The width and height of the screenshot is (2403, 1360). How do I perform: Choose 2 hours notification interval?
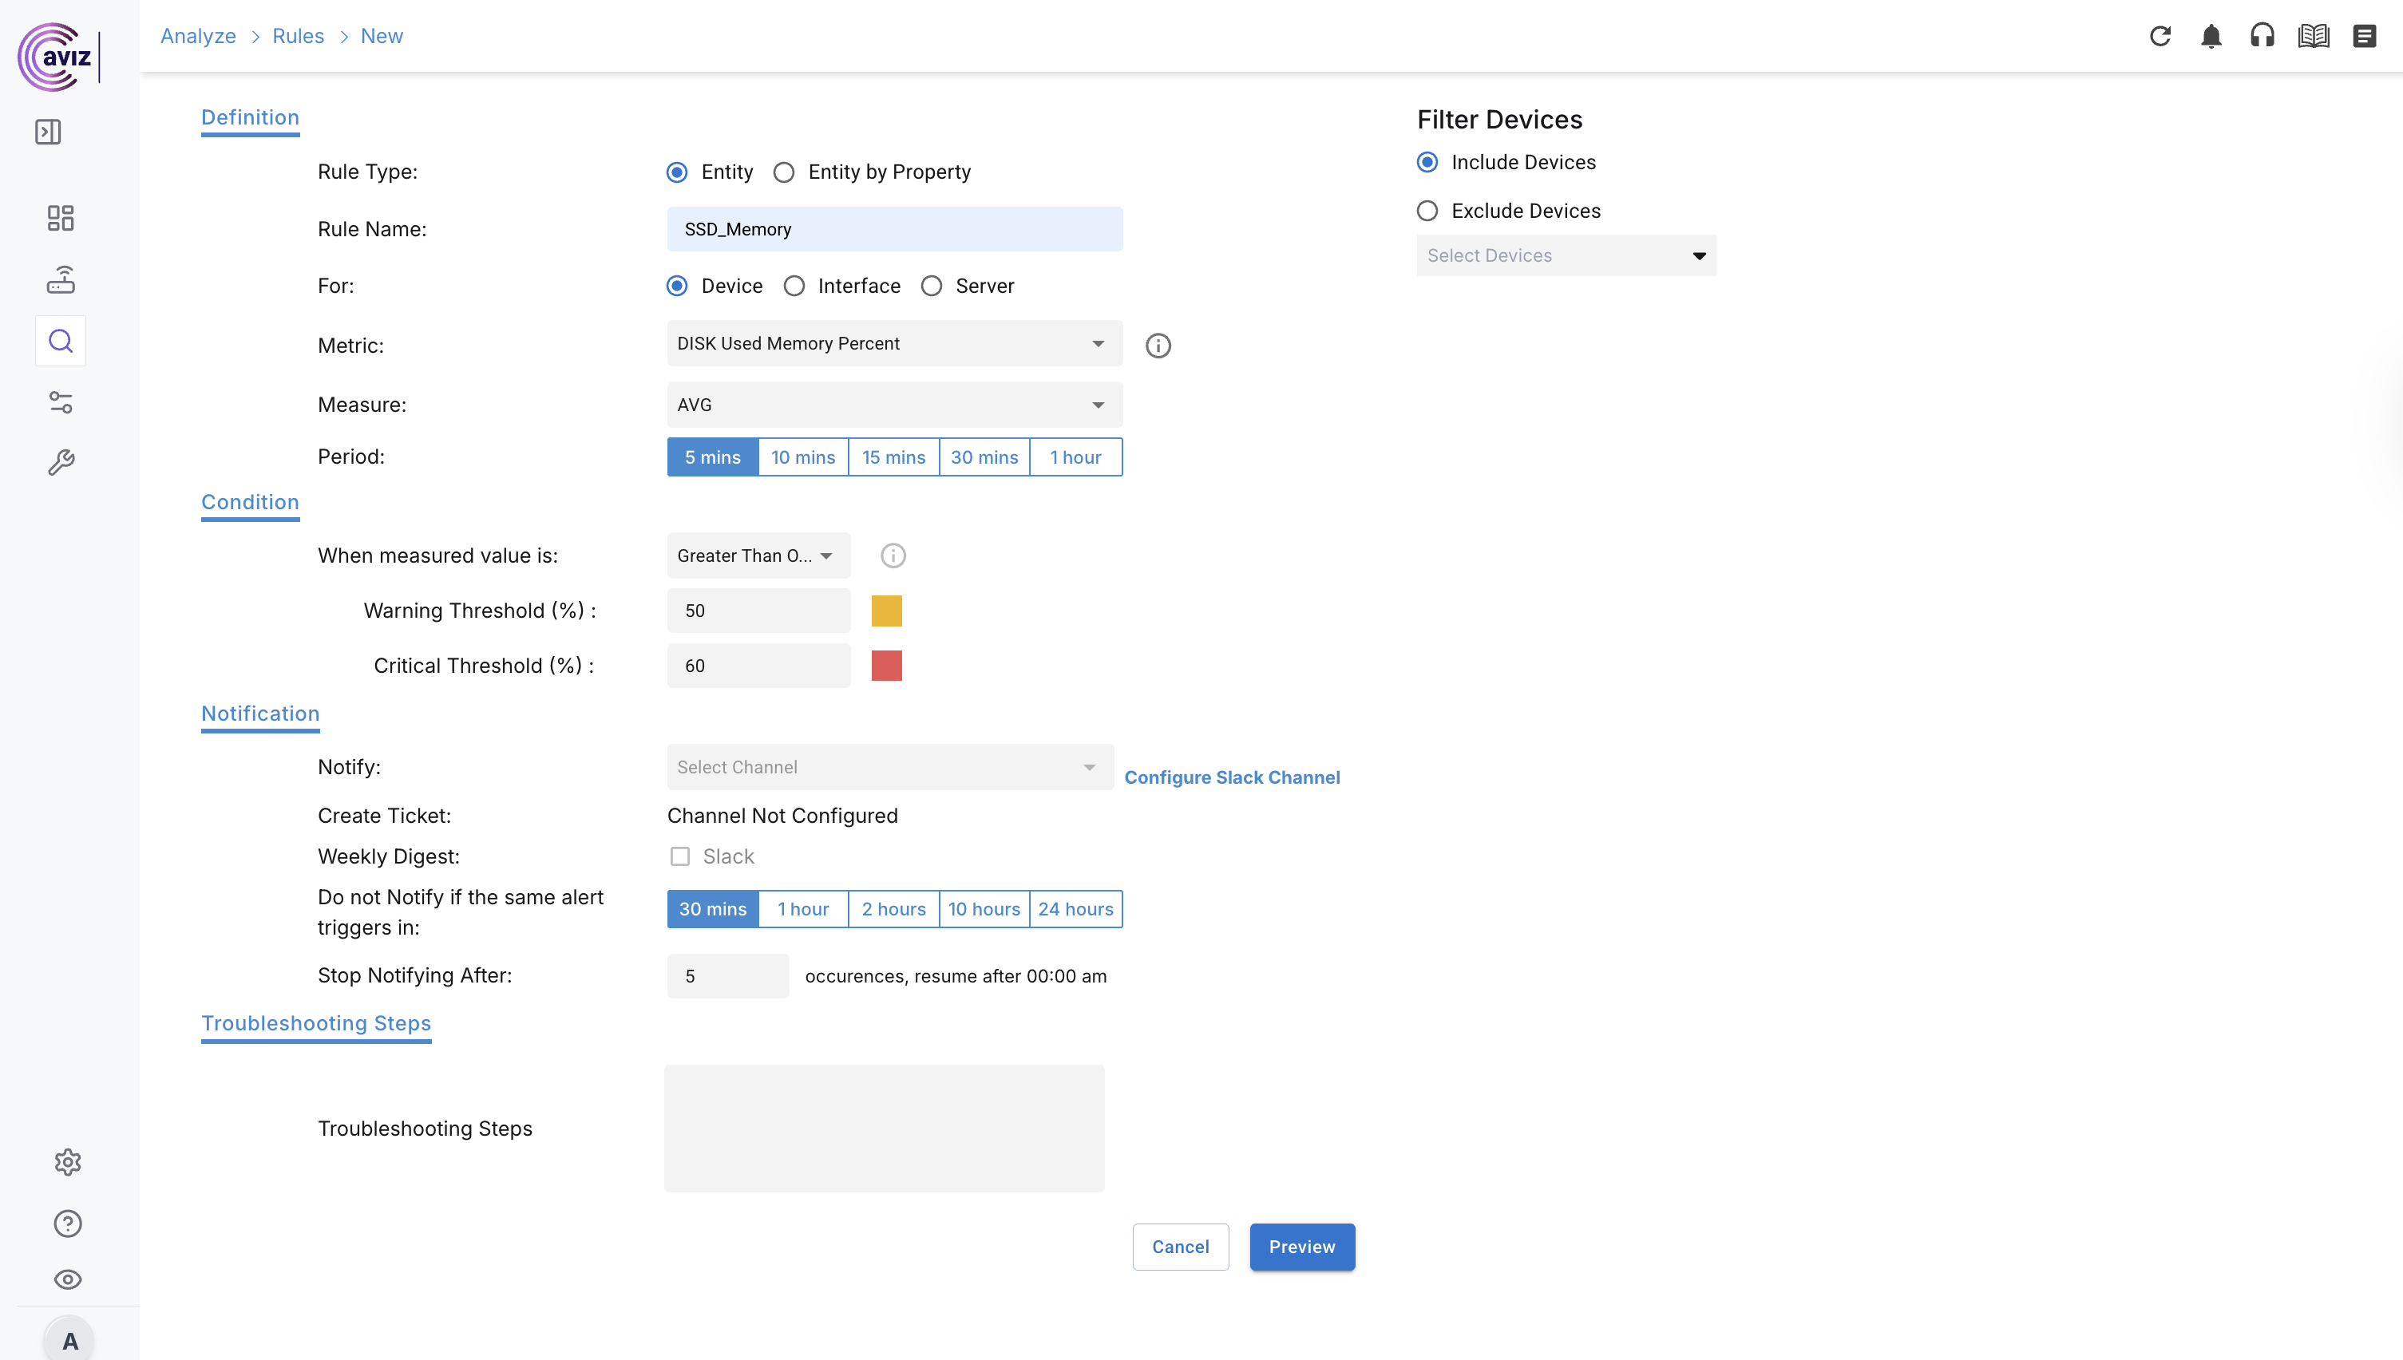click(893, 909)
